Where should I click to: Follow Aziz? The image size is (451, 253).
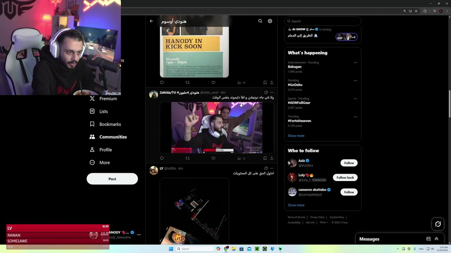coord(349,163)
